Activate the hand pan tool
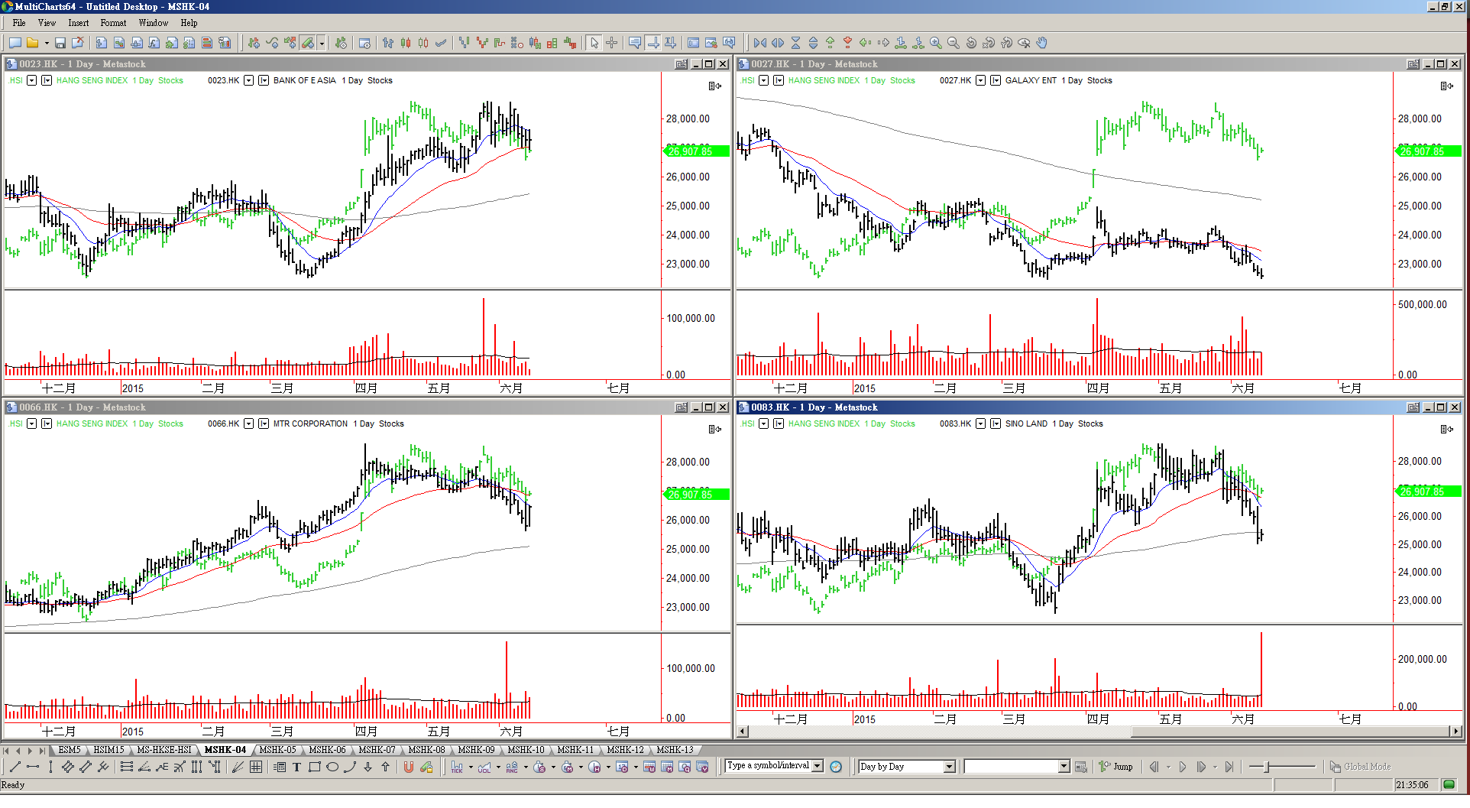 pos(1041,43)
